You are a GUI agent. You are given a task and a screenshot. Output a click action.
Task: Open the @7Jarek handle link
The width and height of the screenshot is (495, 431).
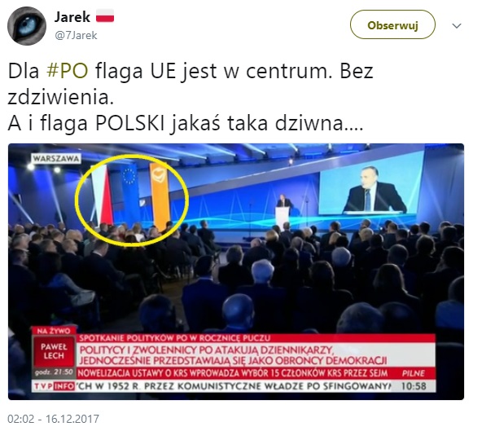pos(76,35)
